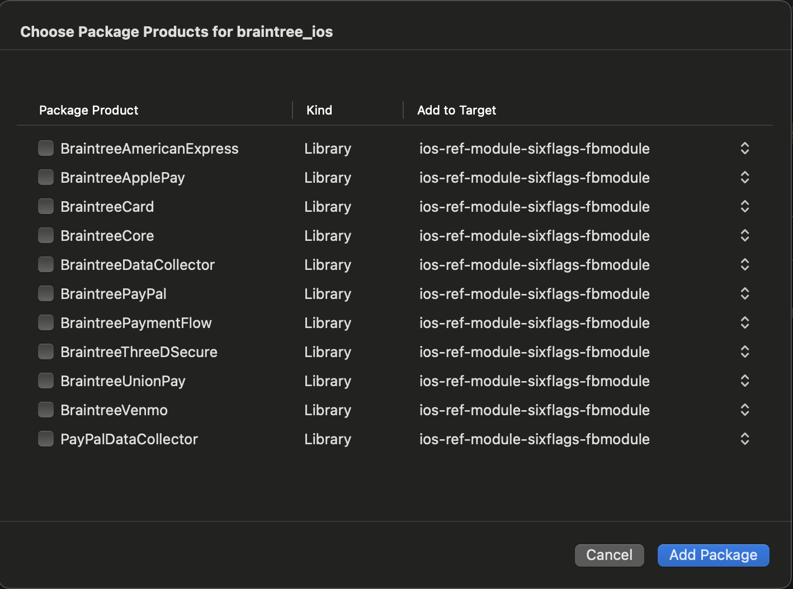
Task: Open target dropdown for BraintreeAmericanExpress row
Action: click(x=744, y=148)
